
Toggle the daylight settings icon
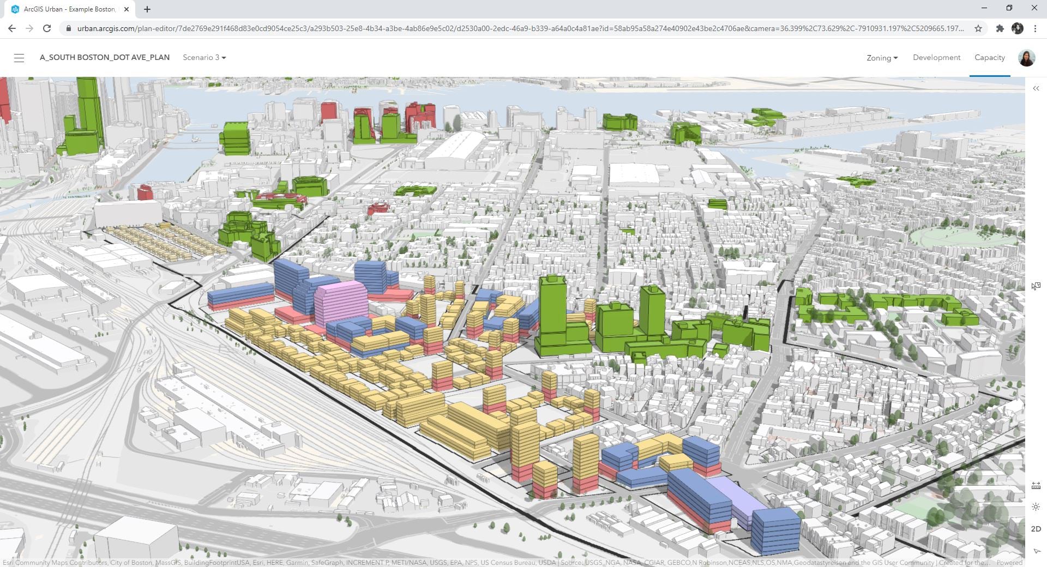1036,506
